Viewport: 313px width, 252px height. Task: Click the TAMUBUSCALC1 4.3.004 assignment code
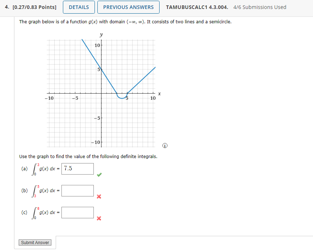pyautogui.click(x=192, y=7)
